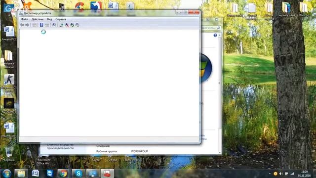The width and height of the screenshot is (316, 178).
Task: Open the Windows Start button
Action: pyautogui.click(x=6, y=174)
